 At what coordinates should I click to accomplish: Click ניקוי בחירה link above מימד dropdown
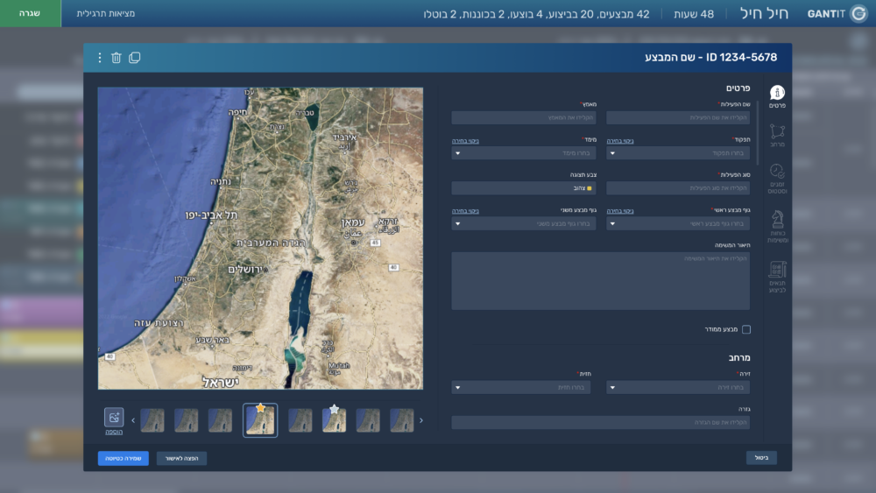(x=465, y=141)
